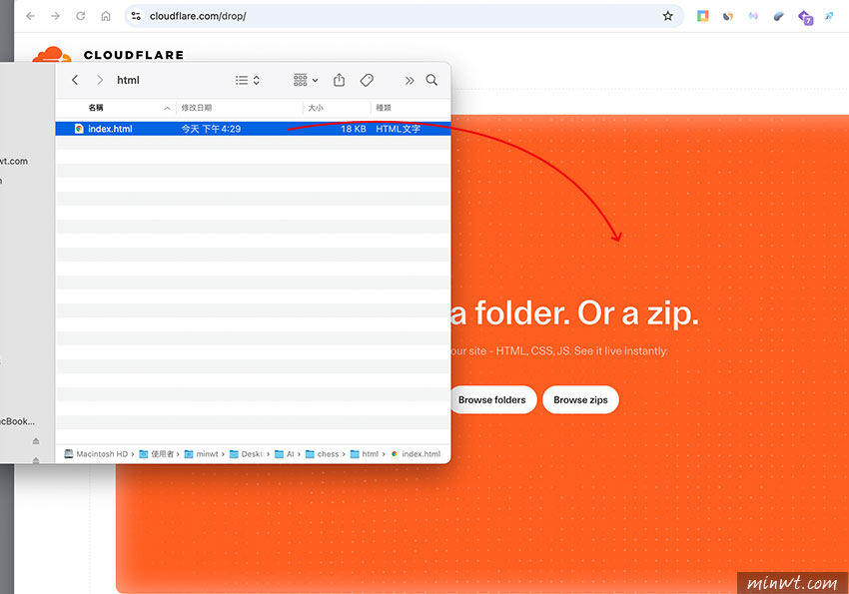This screenshot has width=849, height=594.
Task: Click minwt folder in the path bar
Action: click(x=202, y=454)
